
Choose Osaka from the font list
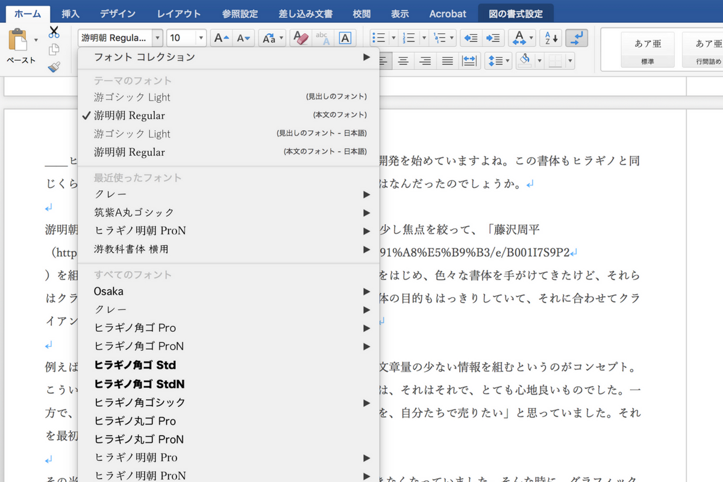pos(108,292)
